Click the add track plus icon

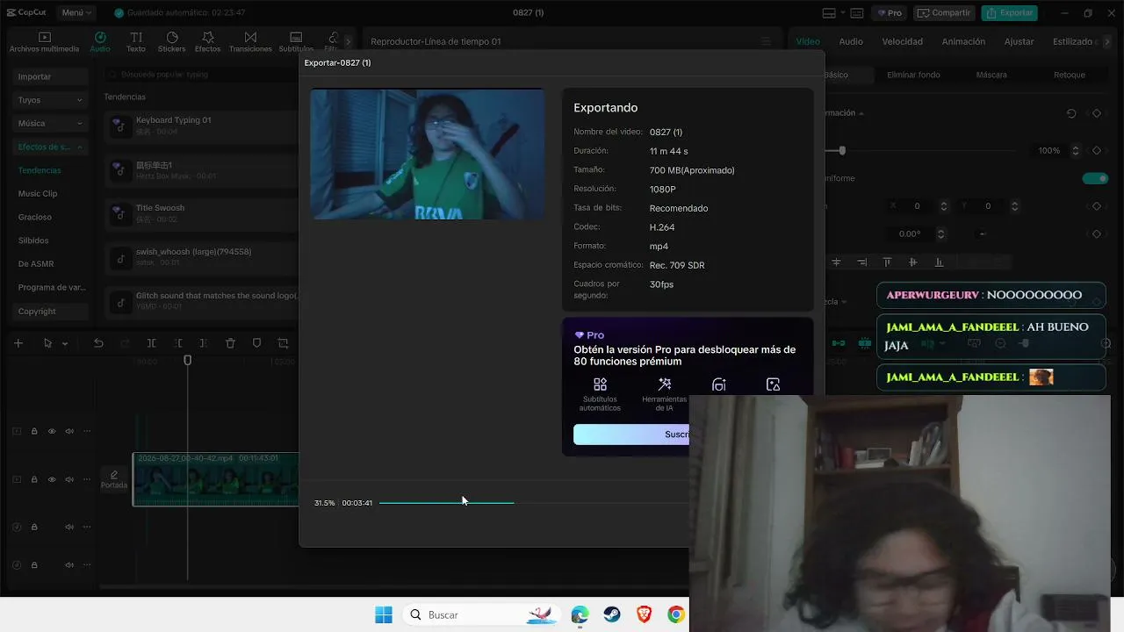coord(18,343)
